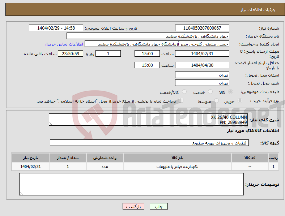Click the XK 26/40 COLUMN description textarea
Screen dimensions: 285x216
(x=148, y=120)
